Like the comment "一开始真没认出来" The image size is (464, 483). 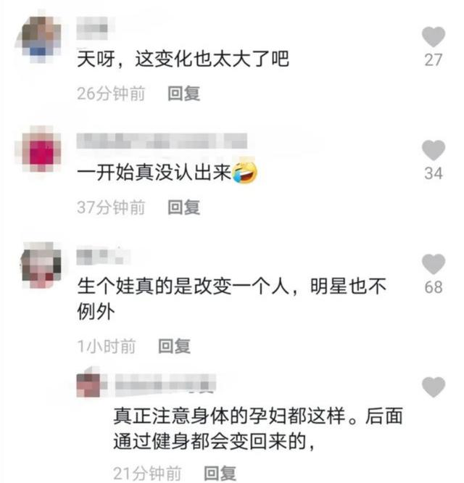(434, 150)
